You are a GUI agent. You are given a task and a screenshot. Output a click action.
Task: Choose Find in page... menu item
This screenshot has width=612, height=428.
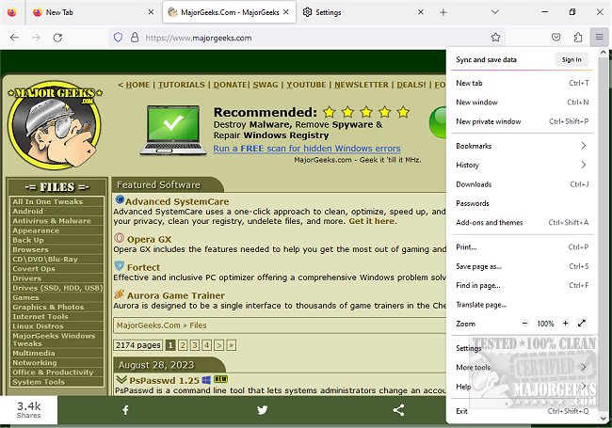pos(522,285)
